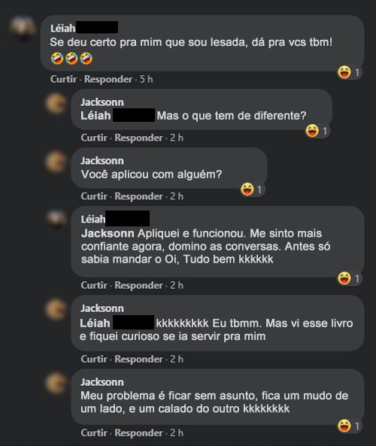Open reactions on 'Mas o que tem de diferente?'
The height and width of the screenshot is (446, 376).
317,131
